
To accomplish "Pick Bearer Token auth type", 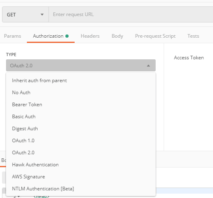I will click(x=81, y=105).
